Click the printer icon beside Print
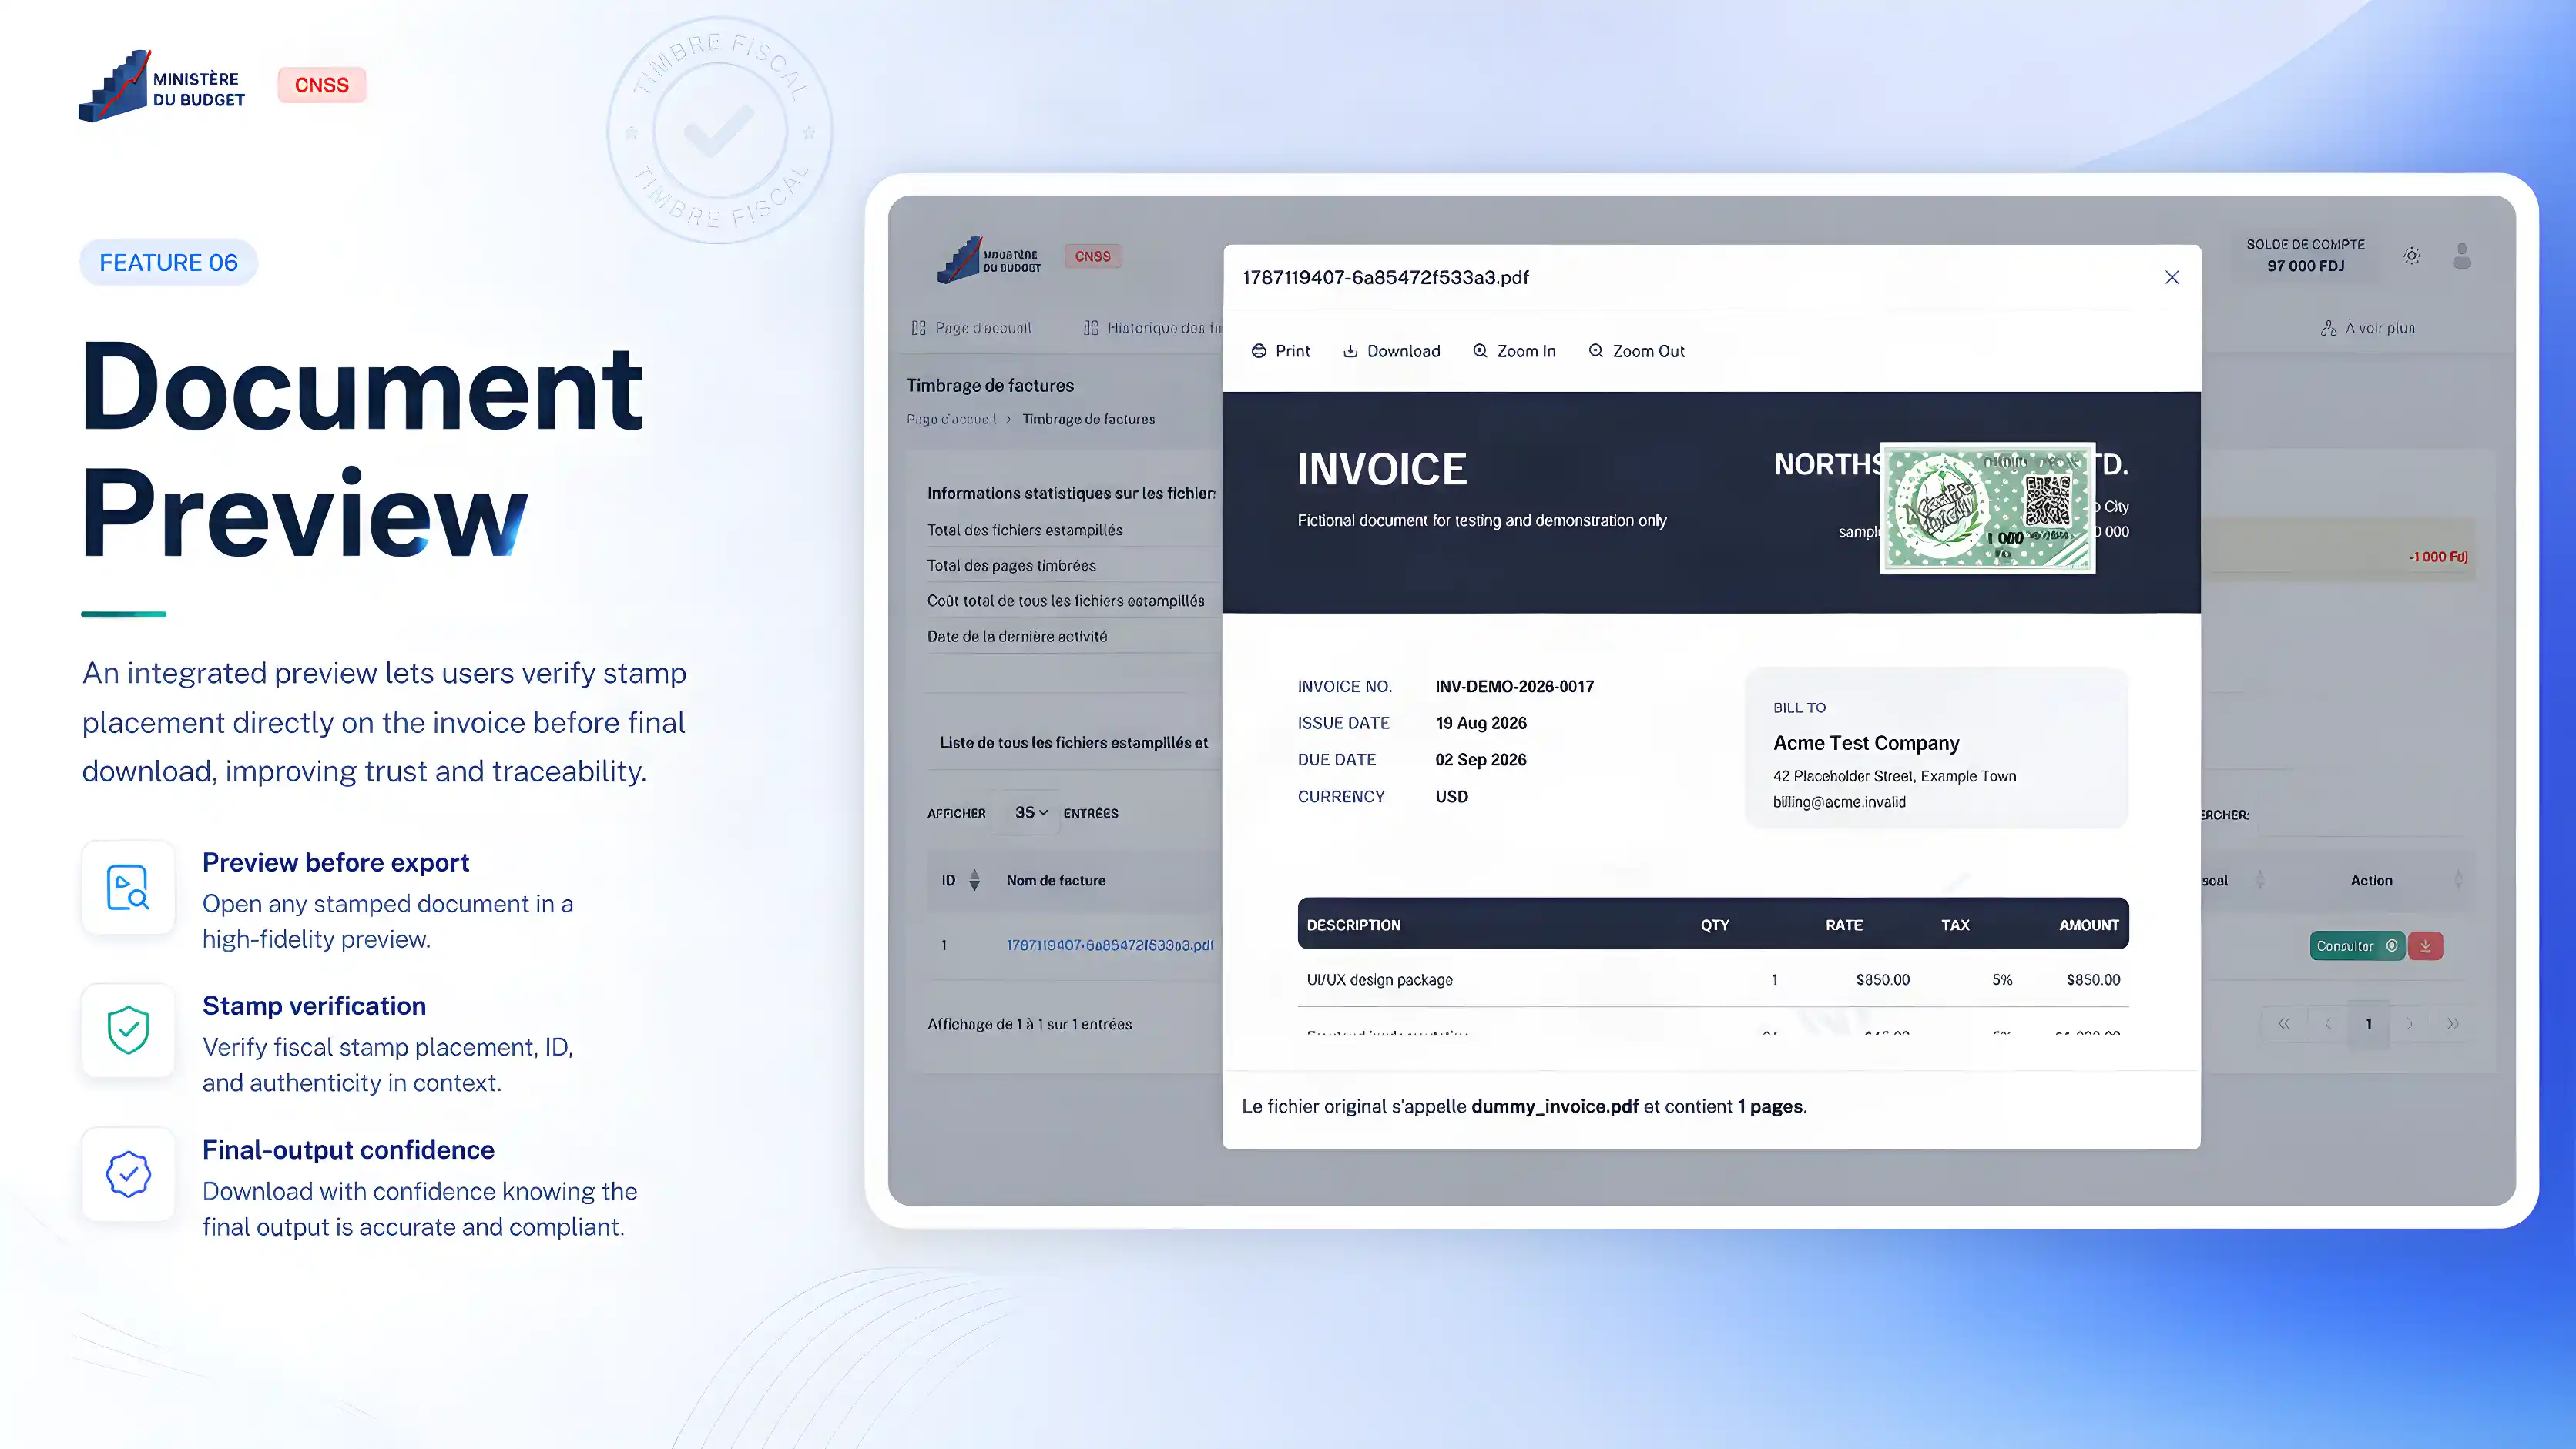The width and height of the screenshot is (2576, 1449). (1259, 351)
